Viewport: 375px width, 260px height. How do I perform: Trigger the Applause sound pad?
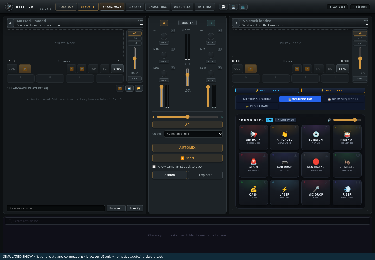coord(285,138)
